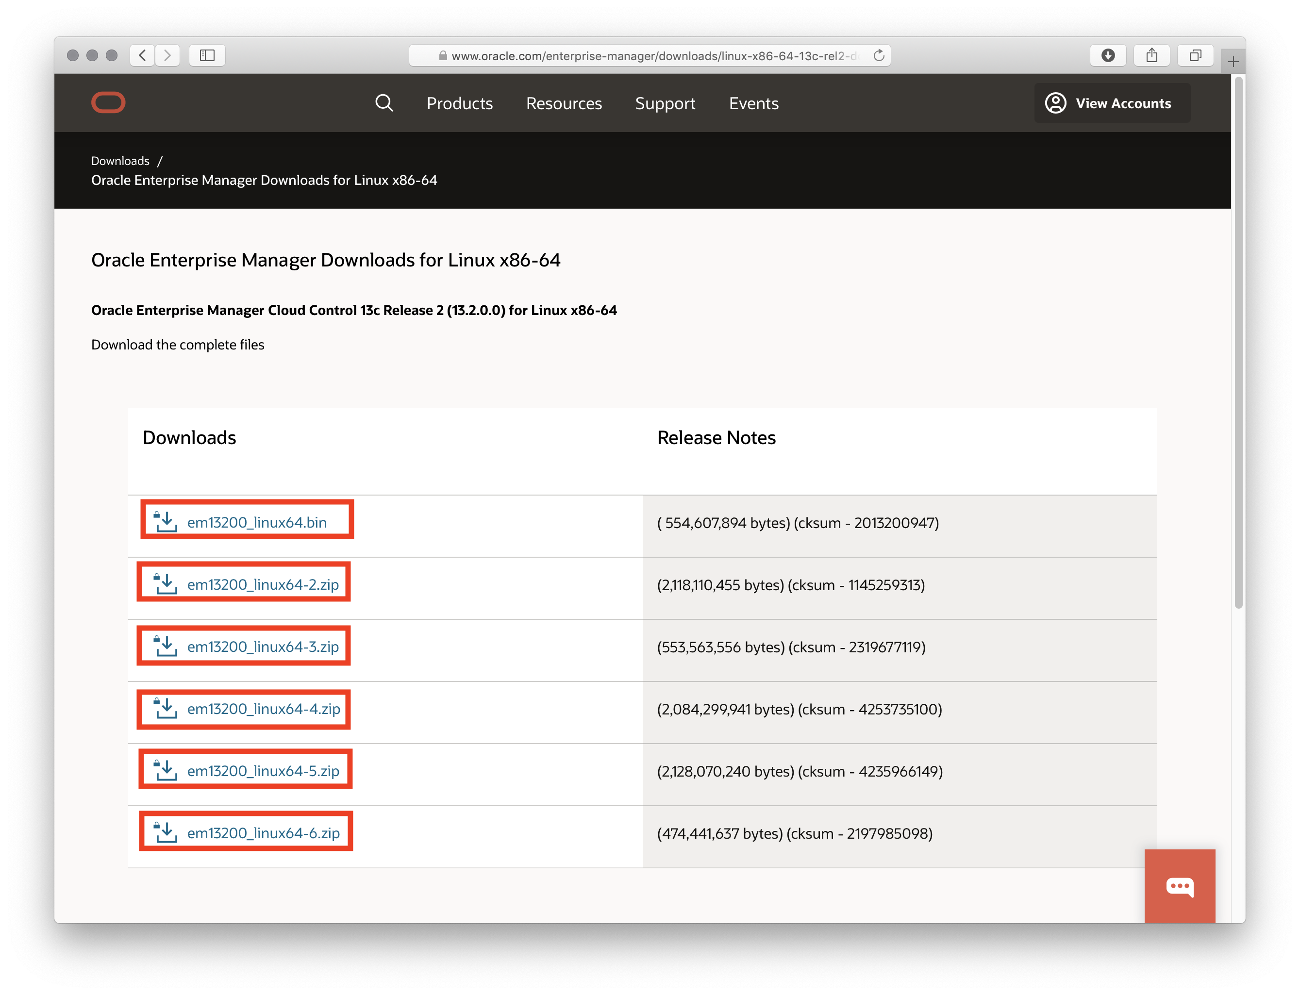The height and width of the screenshot is (995, 1300).
Task: Open a new tab with plus button
Action: click(1233, 62)
